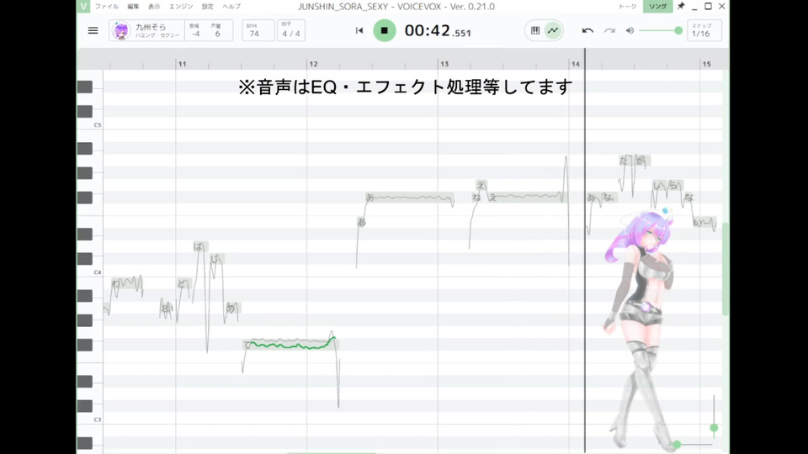Click the vertical scrollbar on the right edge
This screenshot has width=808, height=454.
pos(726,269)
